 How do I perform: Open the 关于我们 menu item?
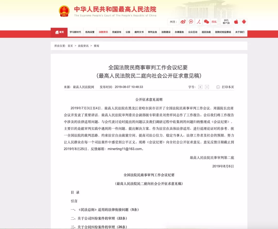point(240,32)
